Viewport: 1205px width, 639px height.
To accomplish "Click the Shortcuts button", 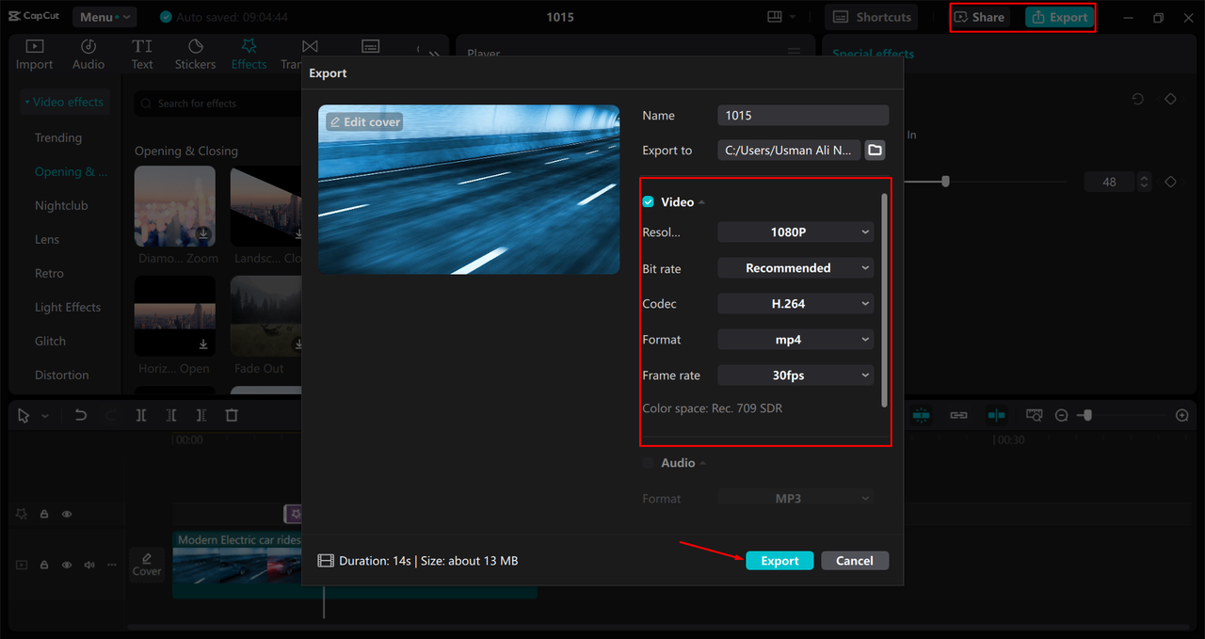I will click(873, 17).
